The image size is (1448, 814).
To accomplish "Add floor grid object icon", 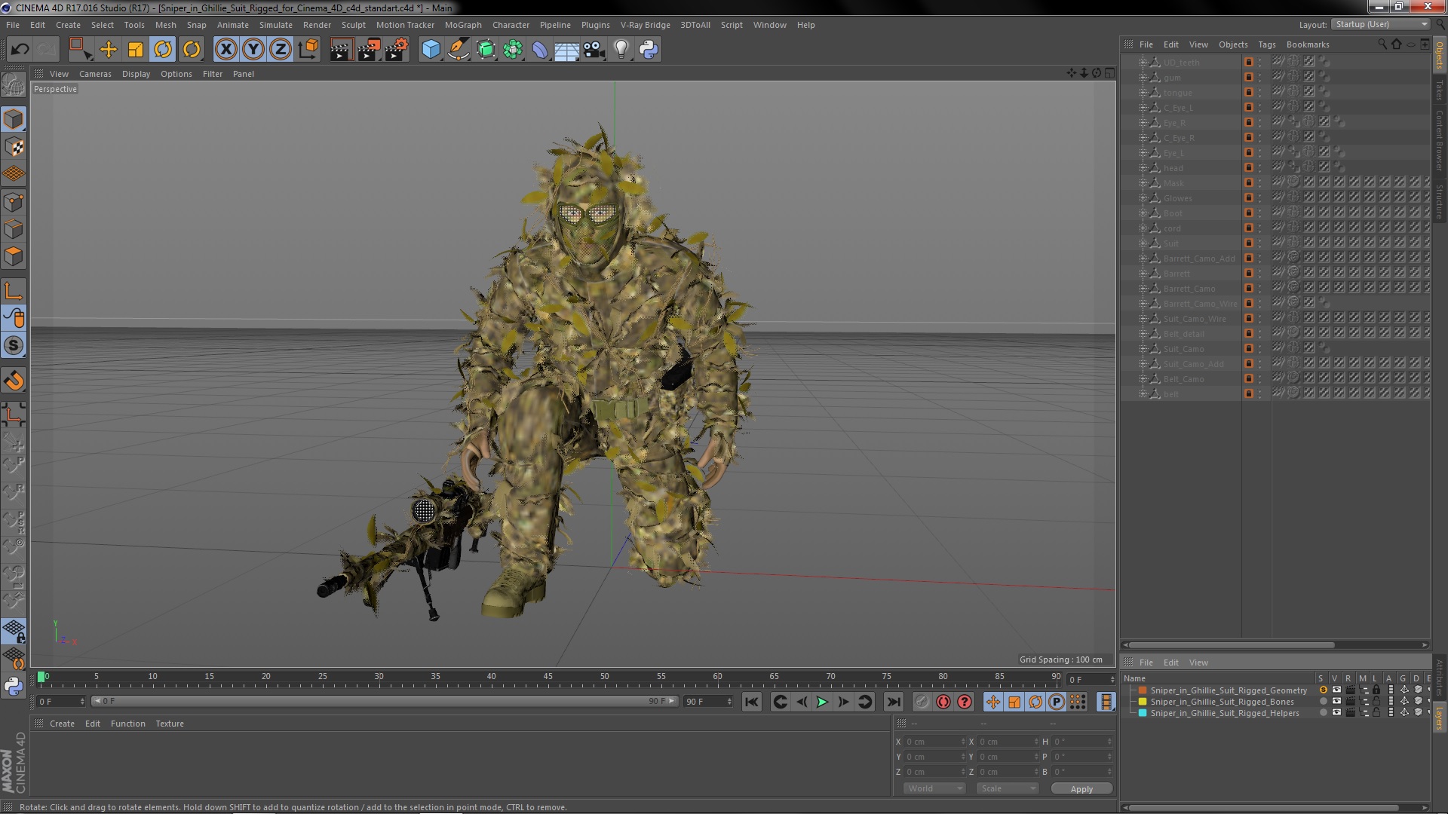I will [566, 50].
